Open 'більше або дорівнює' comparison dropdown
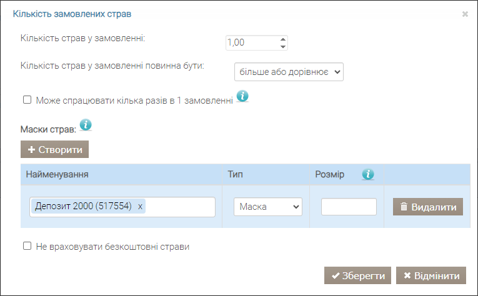The width and height of the screenshot is (478, 296). (289, 72)
